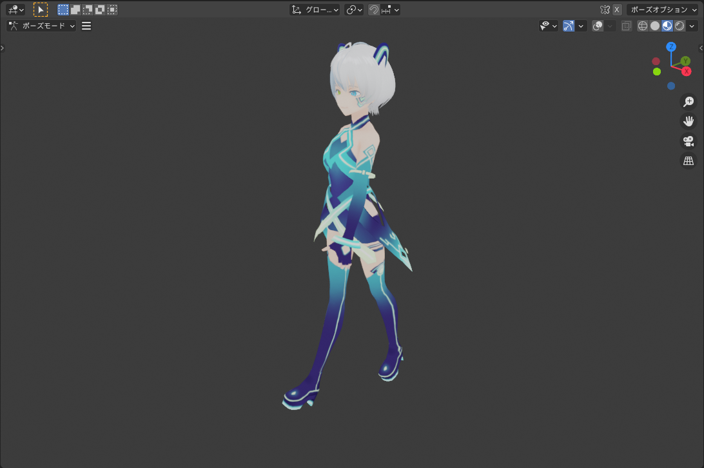Switch to rendered shading
The width and height of the screenshot is (704, 468).
[x=680, y=26]
